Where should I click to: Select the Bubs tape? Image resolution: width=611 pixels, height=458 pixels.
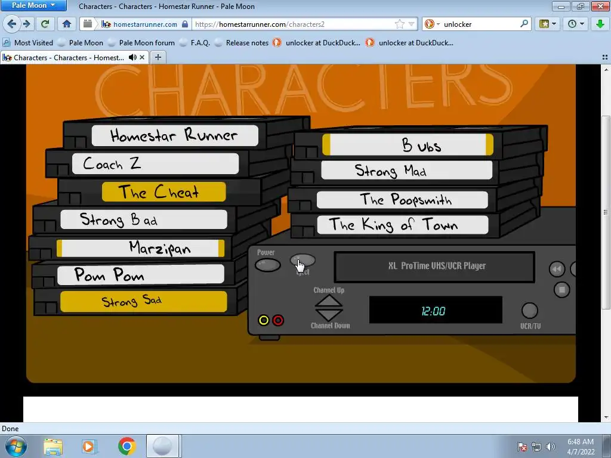(x=408, y=144)
